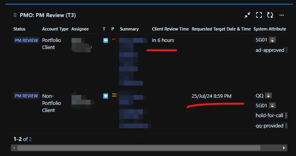Open the gadget's more options menu
Image resolution: width=296 pixels, height=156 pixels.
click(x=281, y=15)
